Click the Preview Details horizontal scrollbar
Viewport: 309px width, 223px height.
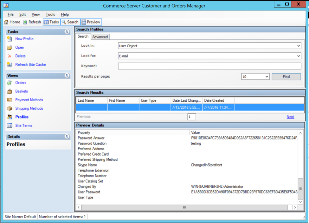coord(184,207)
